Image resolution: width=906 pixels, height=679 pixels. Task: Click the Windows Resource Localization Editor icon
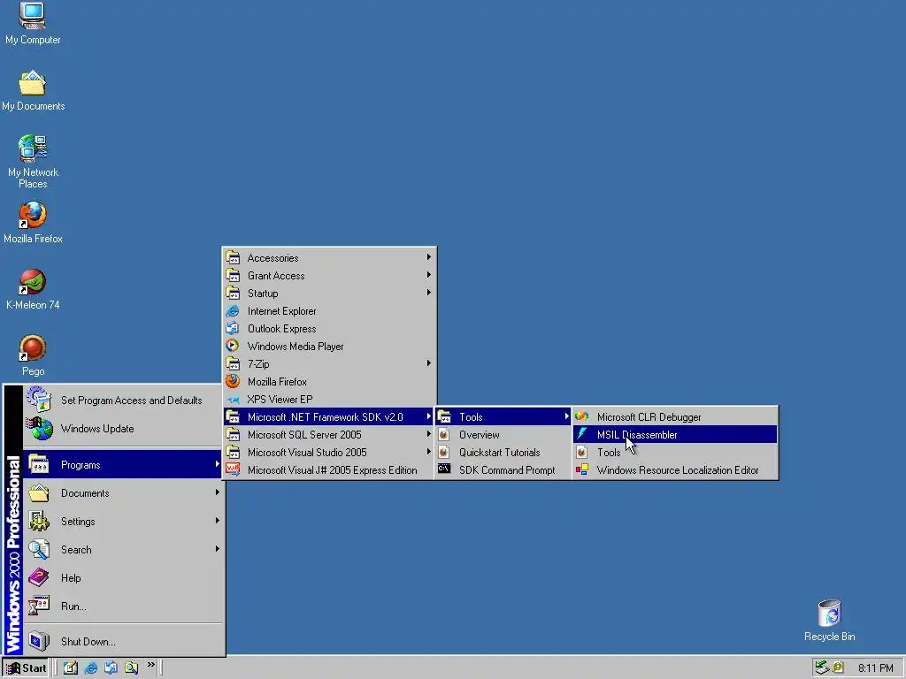(582, 470)
